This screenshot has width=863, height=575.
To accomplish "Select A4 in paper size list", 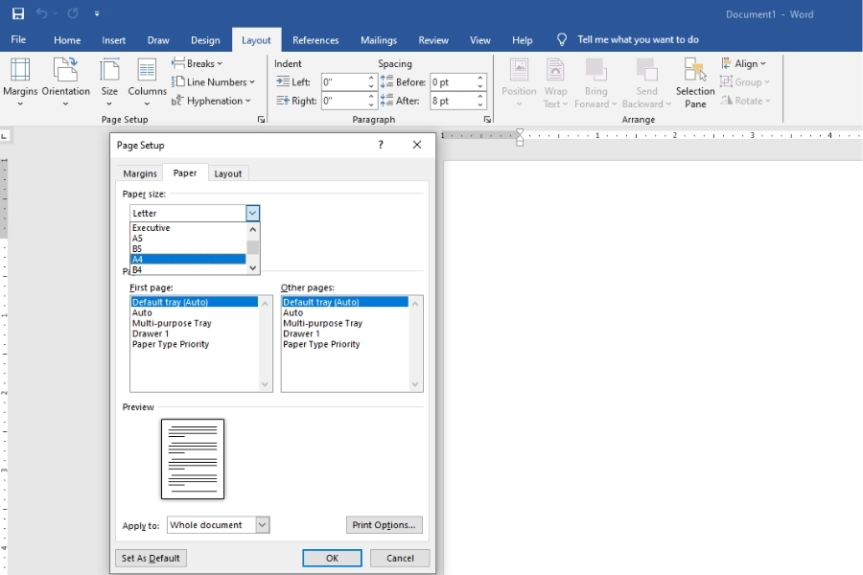I will (x=188, y=259).
